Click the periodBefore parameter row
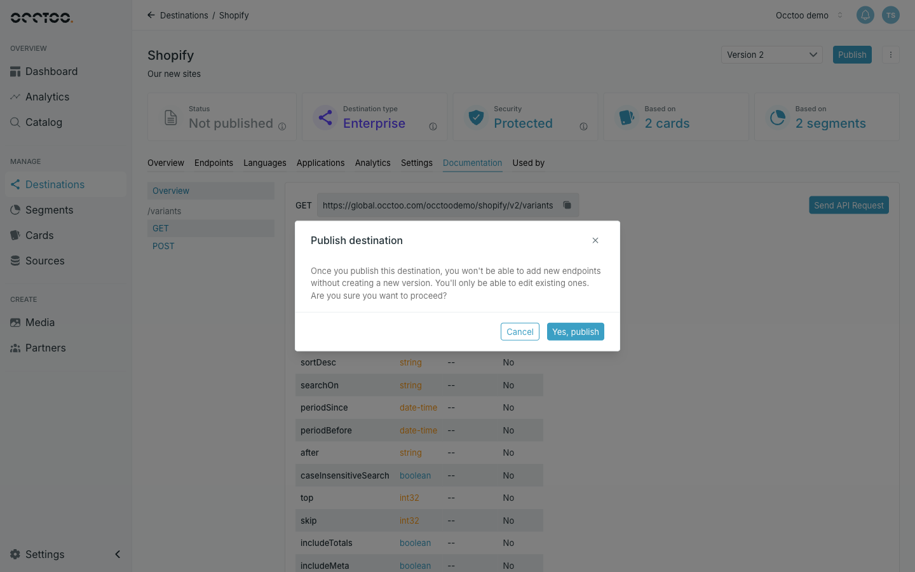 pos(419,430)
